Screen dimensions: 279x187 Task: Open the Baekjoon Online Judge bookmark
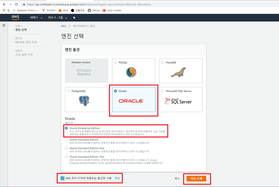pyautogui.click(x=26, y=10)
